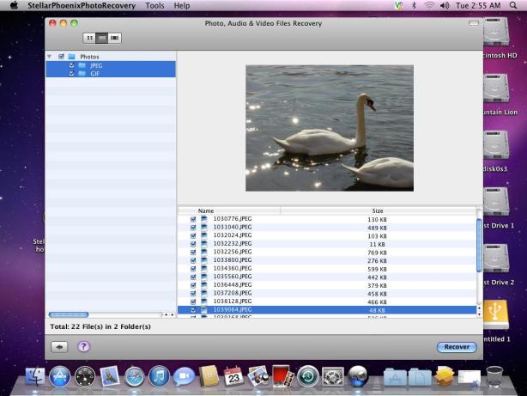
Task: Open System Preferences from the Dock
Action: [333, 376]
